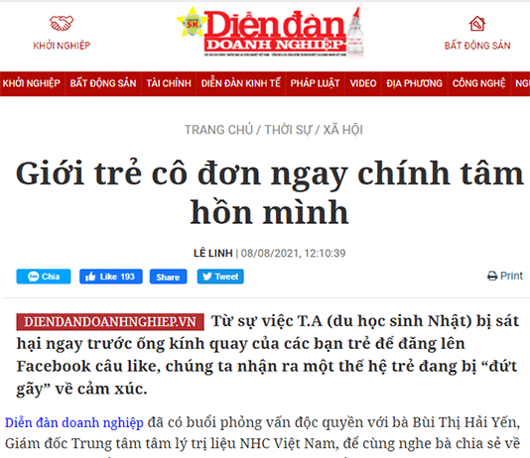Screen dimensions: 530x458
Task: Click the DIENDANDOANHNGHIEP.VN red label
Action: click(110, 321)
